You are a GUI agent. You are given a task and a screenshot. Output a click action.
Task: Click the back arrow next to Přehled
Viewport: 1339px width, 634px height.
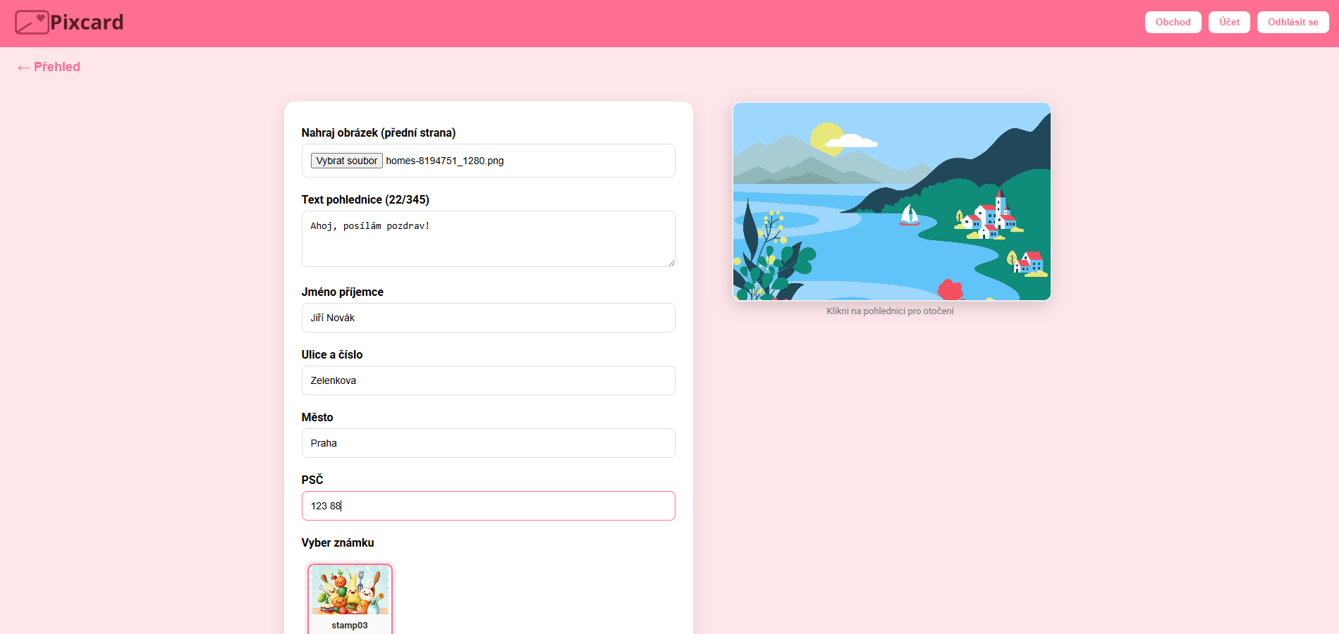pos(23,67)
